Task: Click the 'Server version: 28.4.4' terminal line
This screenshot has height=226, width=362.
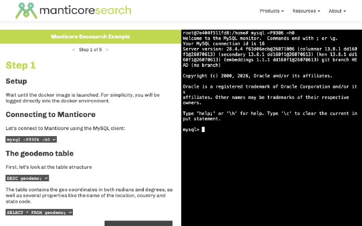Action: pos(270,49)
